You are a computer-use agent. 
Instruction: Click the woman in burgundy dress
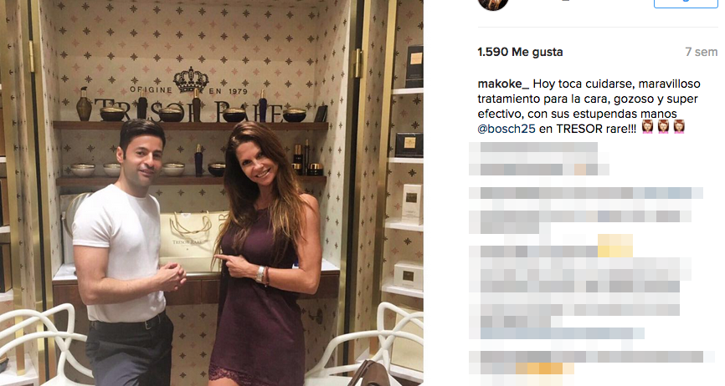263,254
